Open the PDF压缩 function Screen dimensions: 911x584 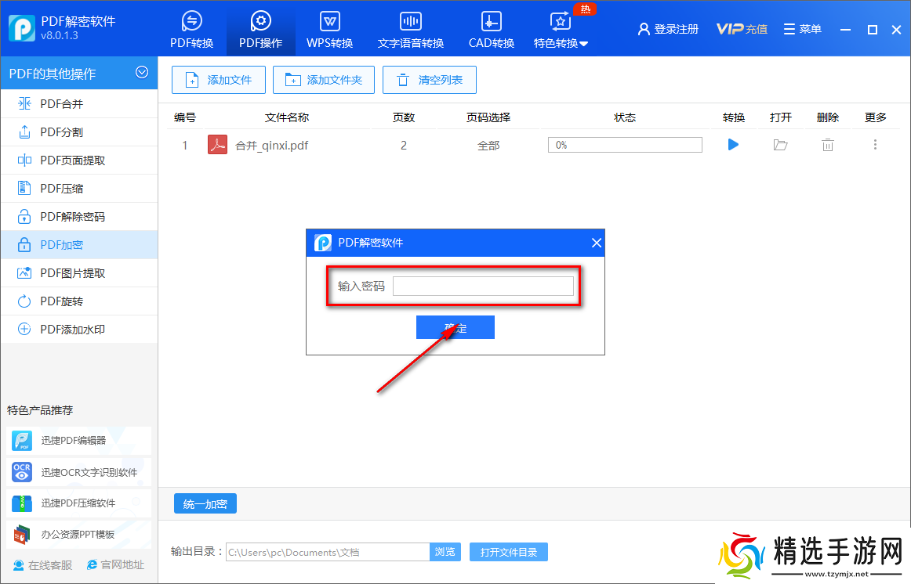coord(55,188)
